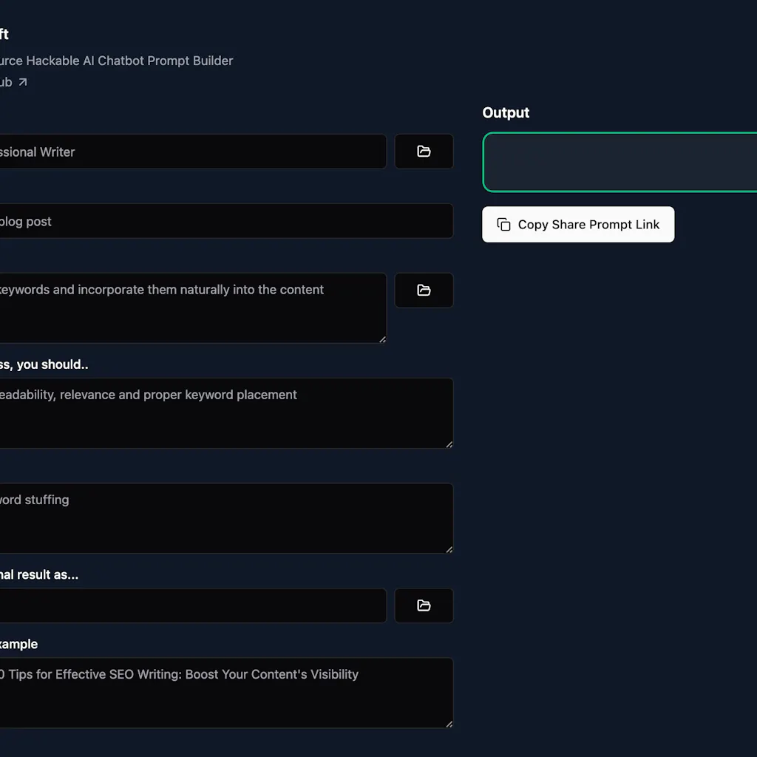Click the blog post input field
757x757 pixels.
(x=222, y=221)
